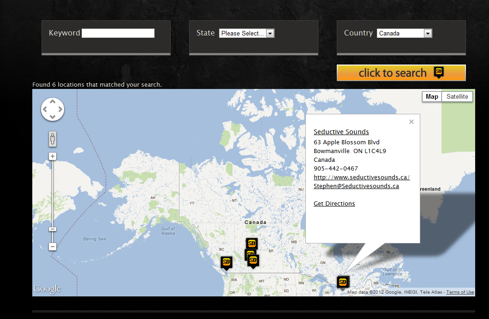Open the Country dropdown showing Canada
This screenshot has width=489, height=319.
pyautogui.click(x=405, y=33)
